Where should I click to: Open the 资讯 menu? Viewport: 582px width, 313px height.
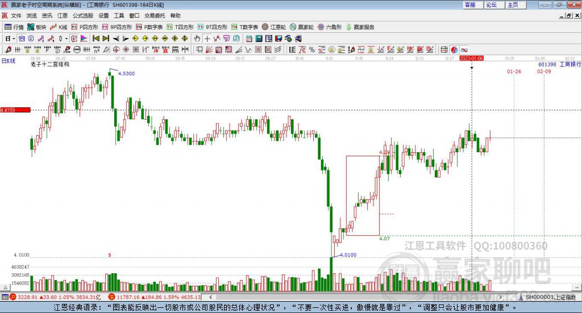tap(47, 15)
